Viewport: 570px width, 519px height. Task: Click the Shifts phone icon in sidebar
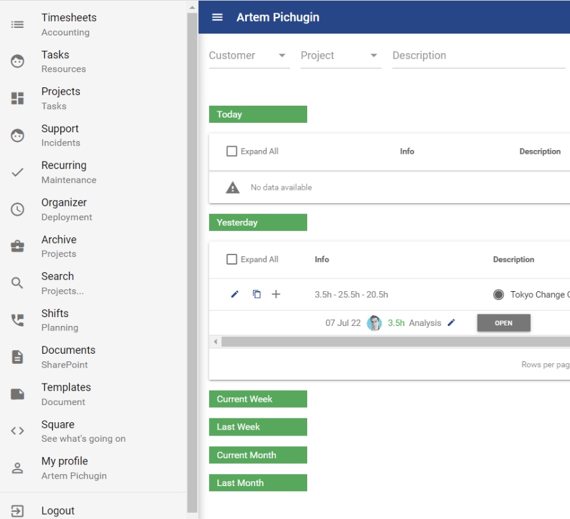pyautogui.click(x=18, y=320)
